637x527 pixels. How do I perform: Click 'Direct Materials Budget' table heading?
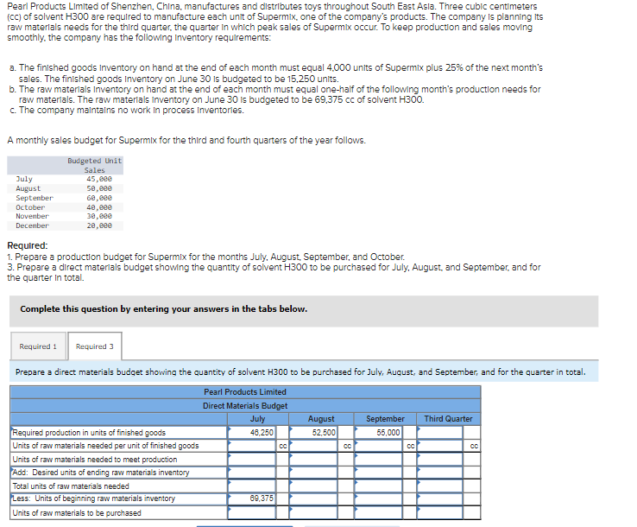coord(245,406)
